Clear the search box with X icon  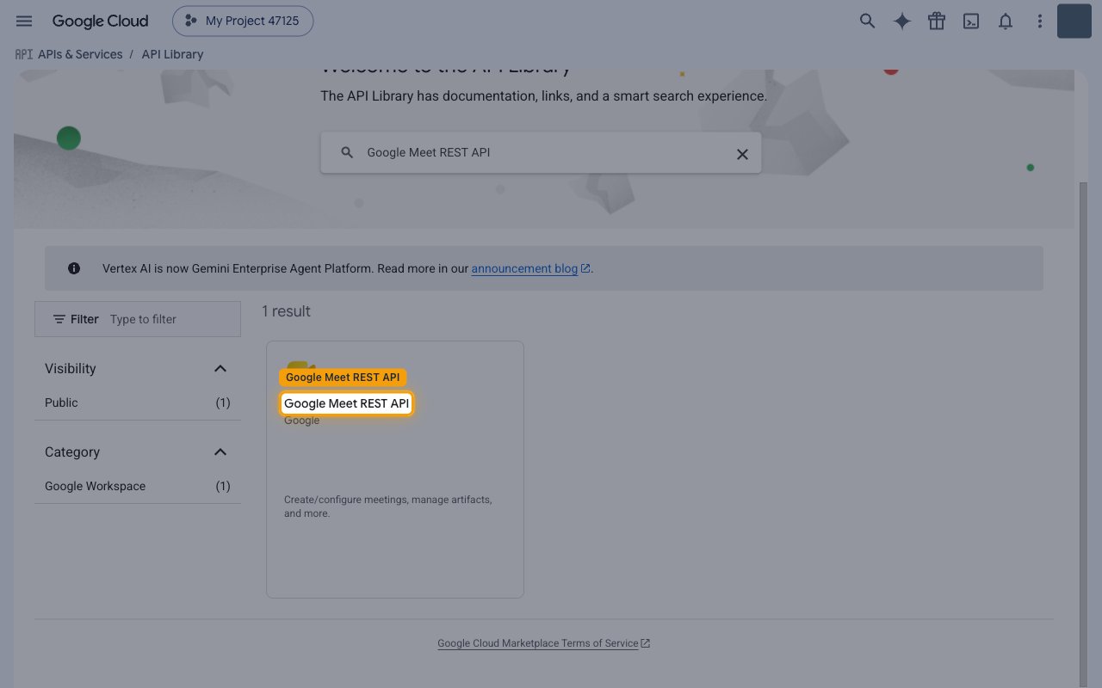[x=742, y=154]
